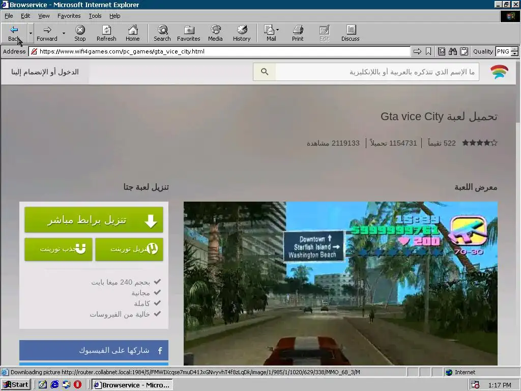Image resolution: width=521 pixels, height=391 pixels.
Task: Click the Mail toolbar button
Action: pyautogui.click(x=270, y=33)
